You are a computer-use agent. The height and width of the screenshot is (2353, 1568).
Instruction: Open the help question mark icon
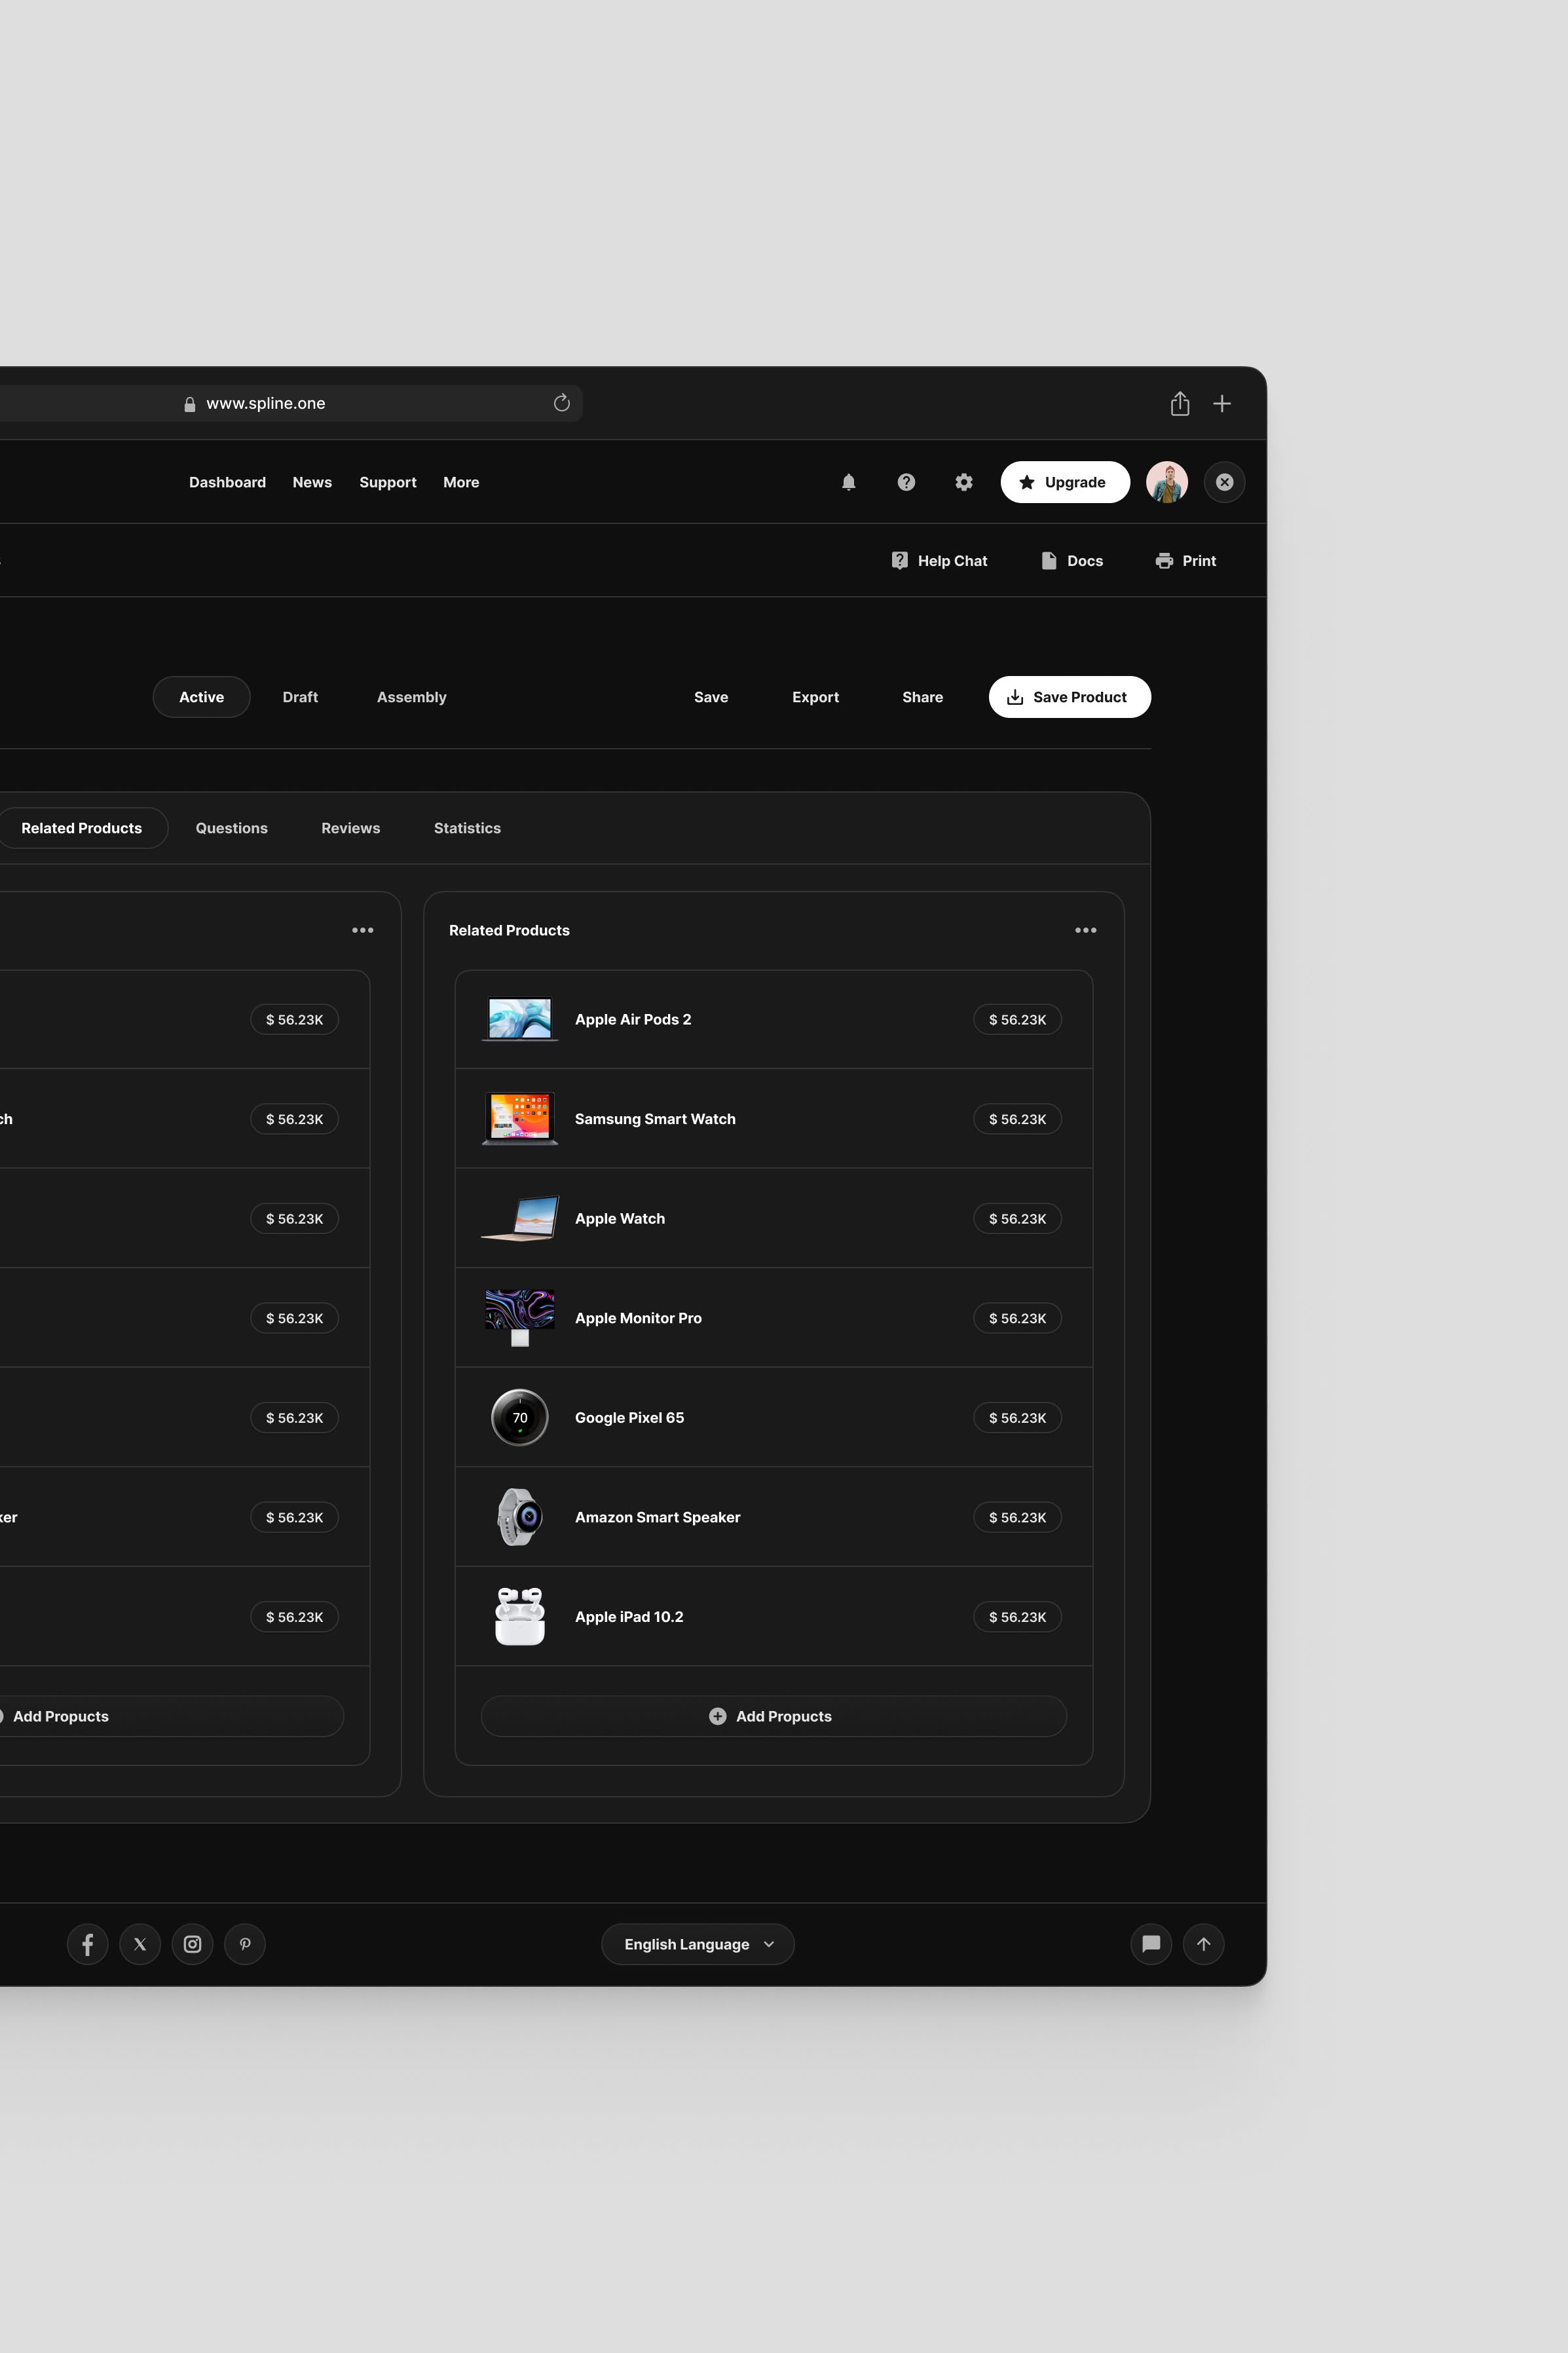[906, 482]
